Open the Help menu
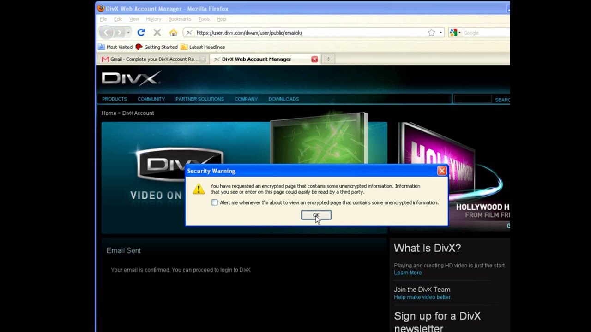 (221, 19)
